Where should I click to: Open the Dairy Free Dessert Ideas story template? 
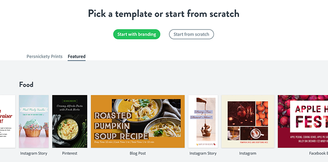coord(203,121)
